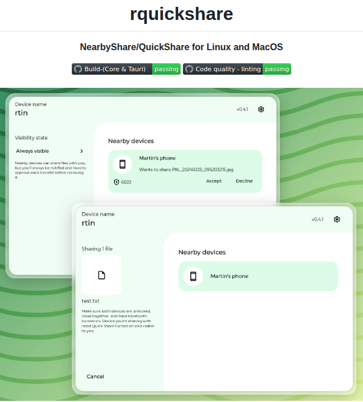
Task: Click v0.4.1 version label in front window
Action: tap(317, 219)
